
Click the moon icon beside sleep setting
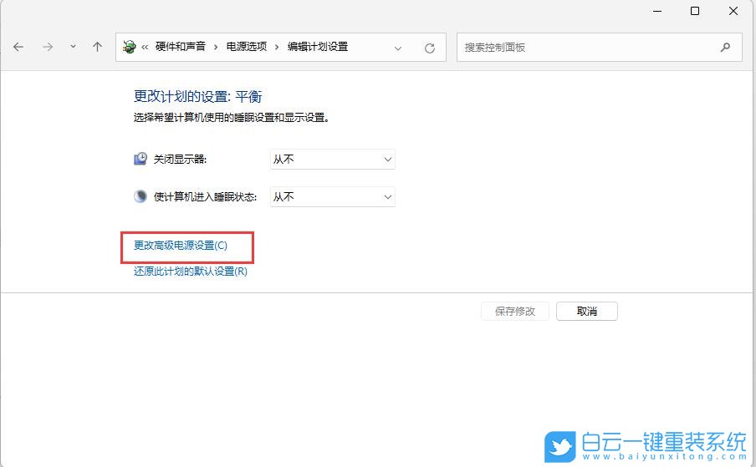pos(140,196)
